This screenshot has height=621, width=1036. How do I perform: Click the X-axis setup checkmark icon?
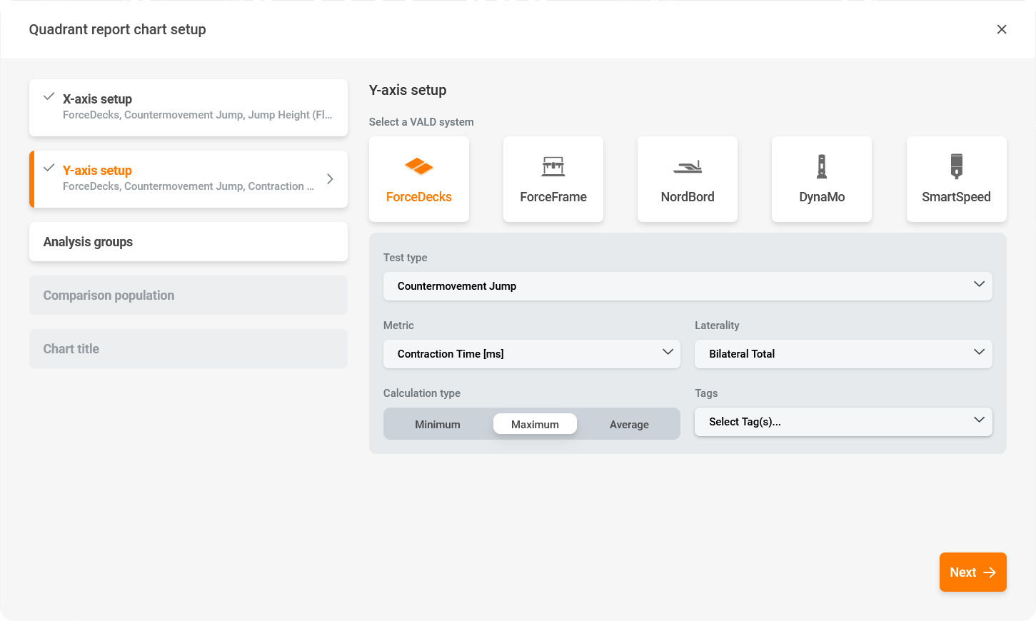(49, 96)
